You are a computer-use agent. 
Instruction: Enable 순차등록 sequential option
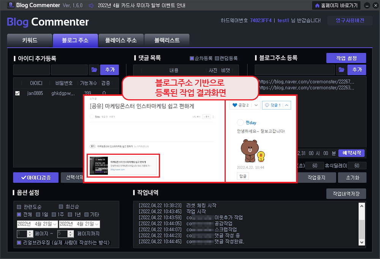coord(192,58)
